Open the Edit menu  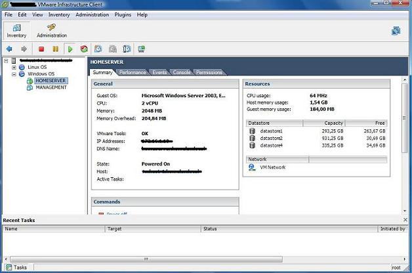pyautogui.click(x=22, y=14)
